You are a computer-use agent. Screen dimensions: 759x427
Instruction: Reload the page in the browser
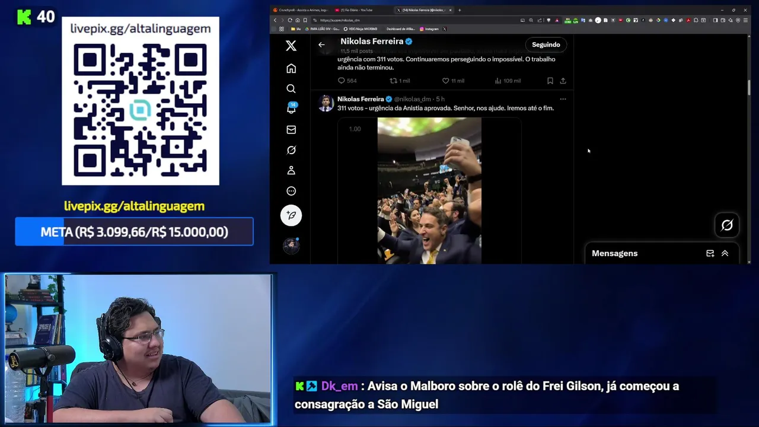tap(290, 20)
